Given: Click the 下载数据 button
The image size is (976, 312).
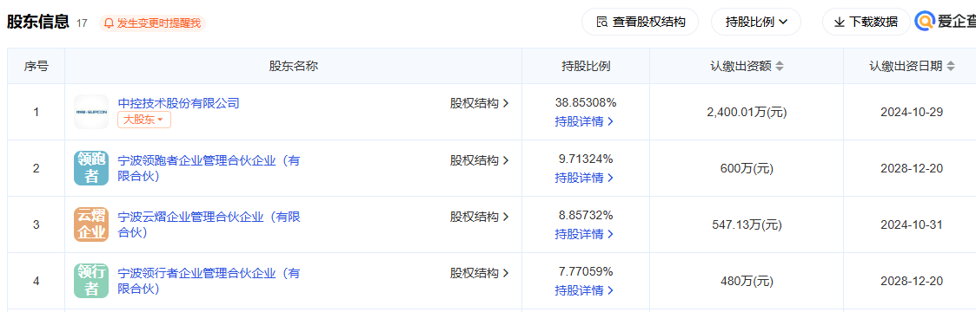Looking at the screenshot, I should (x=866, y=23).
